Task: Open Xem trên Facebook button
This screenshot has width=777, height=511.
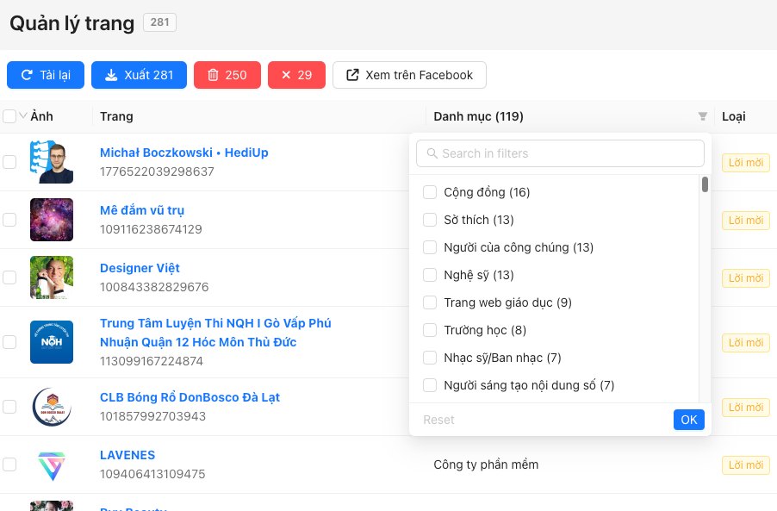Action: pyautogui.click(x=409, y=75)
